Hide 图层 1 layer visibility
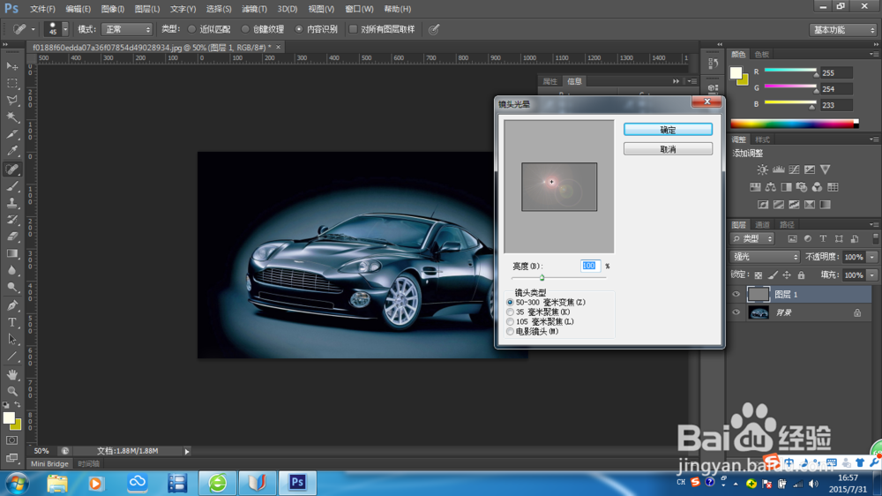Image resolution: width=882 pixels, height=496 pixels. pos(736,294)
